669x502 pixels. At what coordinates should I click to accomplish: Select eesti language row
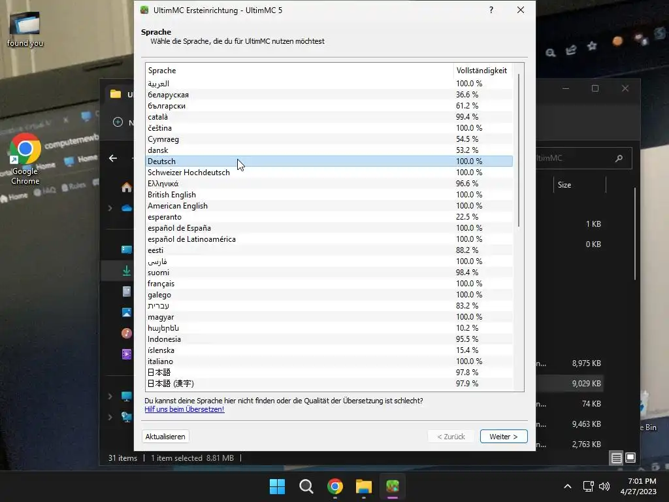coord(329,250)
